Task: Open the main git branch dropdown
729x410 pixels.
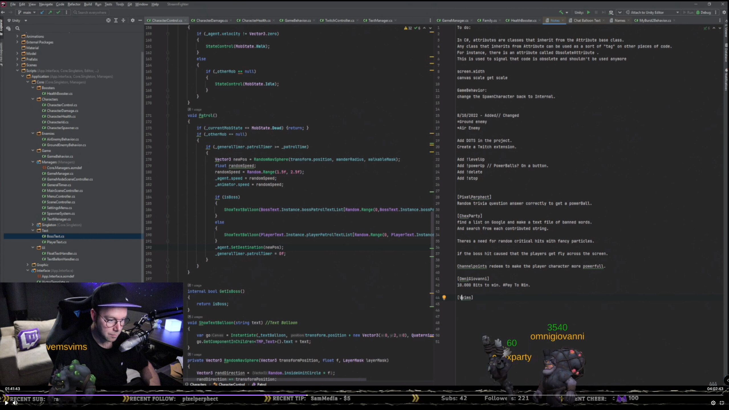Action: [x=27, y=12]
